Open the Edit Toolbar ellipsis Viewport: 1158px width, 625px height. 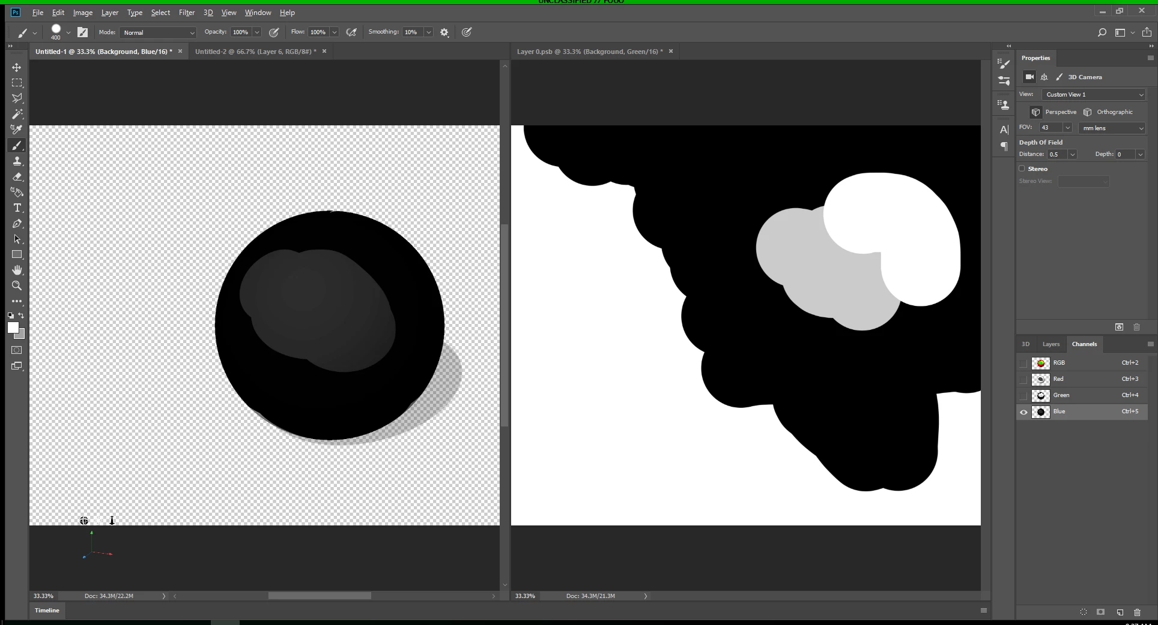(17, 301)
